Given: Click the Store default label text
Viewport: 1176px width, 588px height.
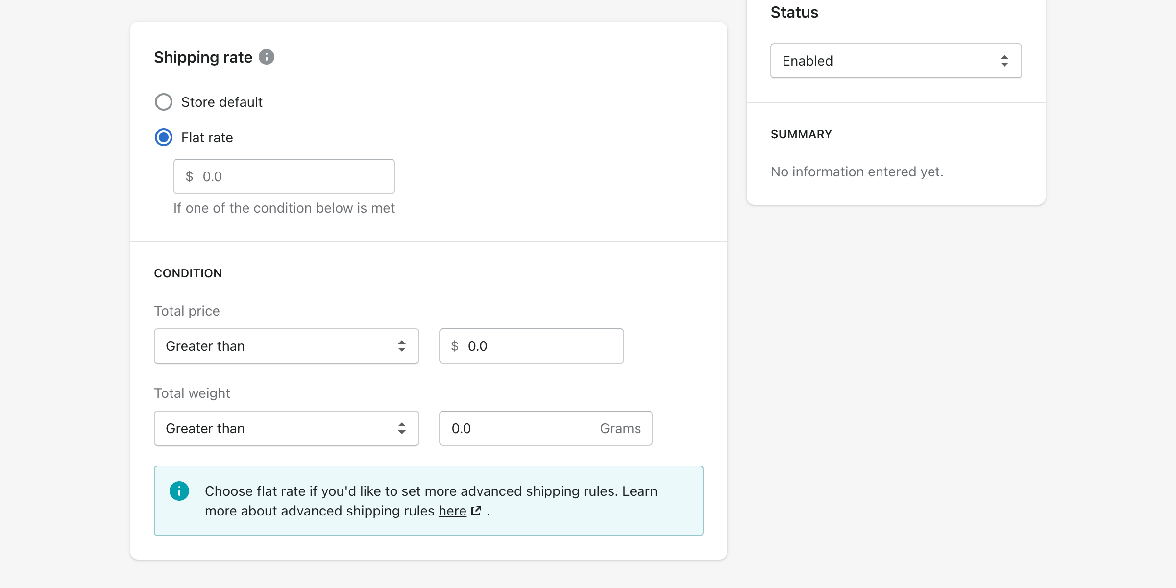Looking at the screenshot, I should (x=221, y=102).
